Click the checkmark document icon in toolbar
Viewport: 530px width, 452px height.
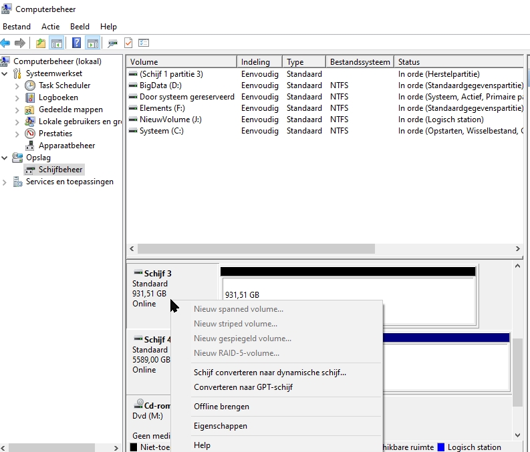[128, 43]
